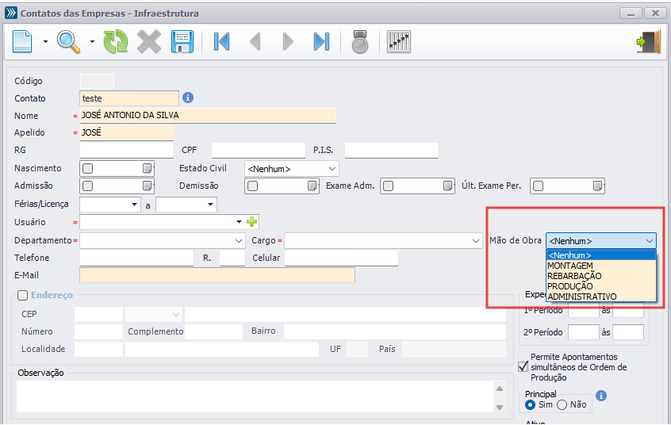The height and width of the screenshot is (425, 671).
Task: Click the New record document icon
Action: click(x=23, y=41)
